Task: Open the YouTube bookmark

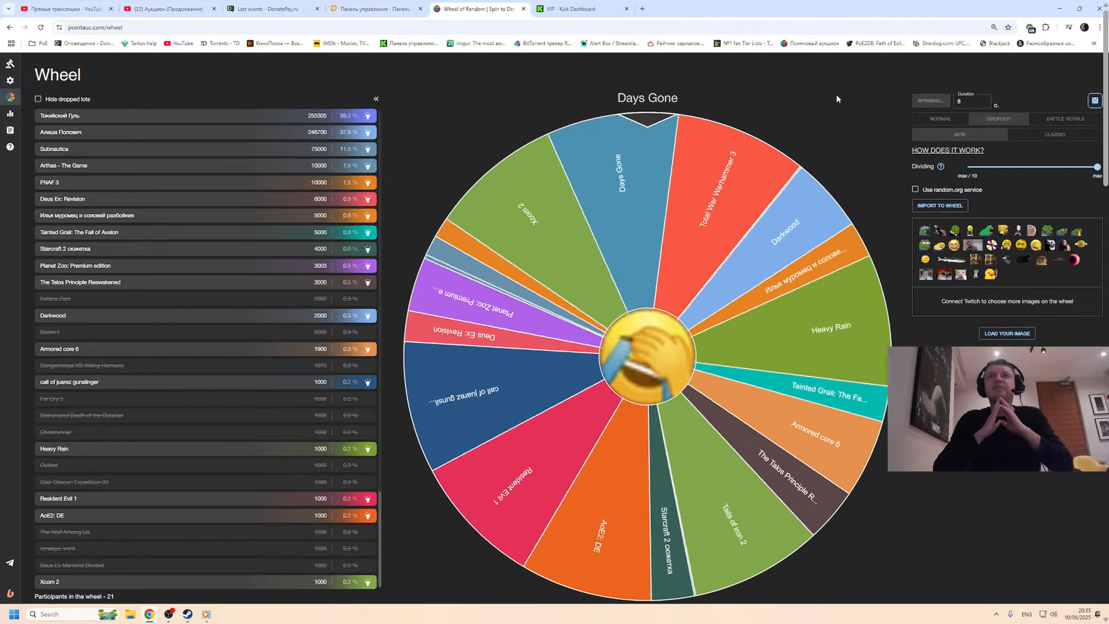Action: pos(179,43)
